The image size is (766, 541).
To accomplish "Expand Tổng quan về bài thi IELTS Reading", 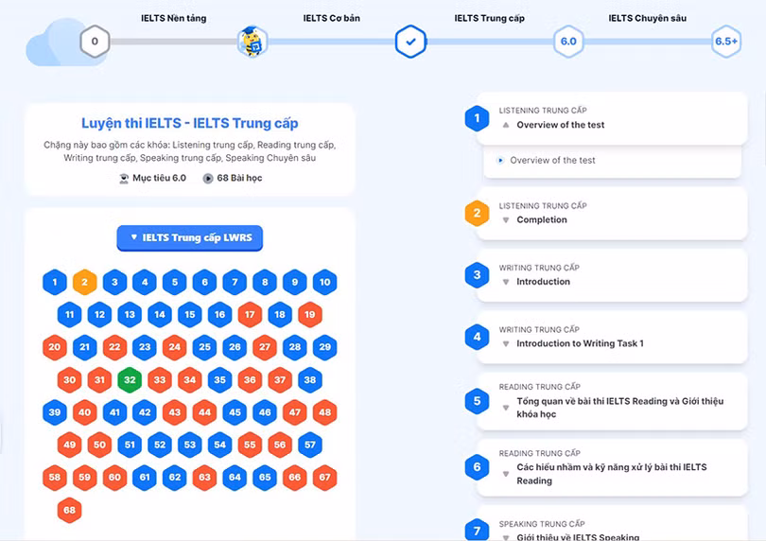I will (x=506, y=408).
